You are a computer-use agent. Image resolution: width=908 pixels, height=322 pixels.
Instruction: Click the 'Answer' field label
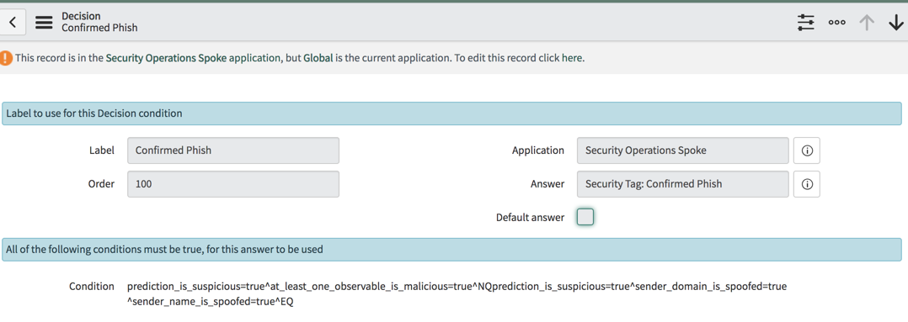pyautogui.click(x=547, y=184)
